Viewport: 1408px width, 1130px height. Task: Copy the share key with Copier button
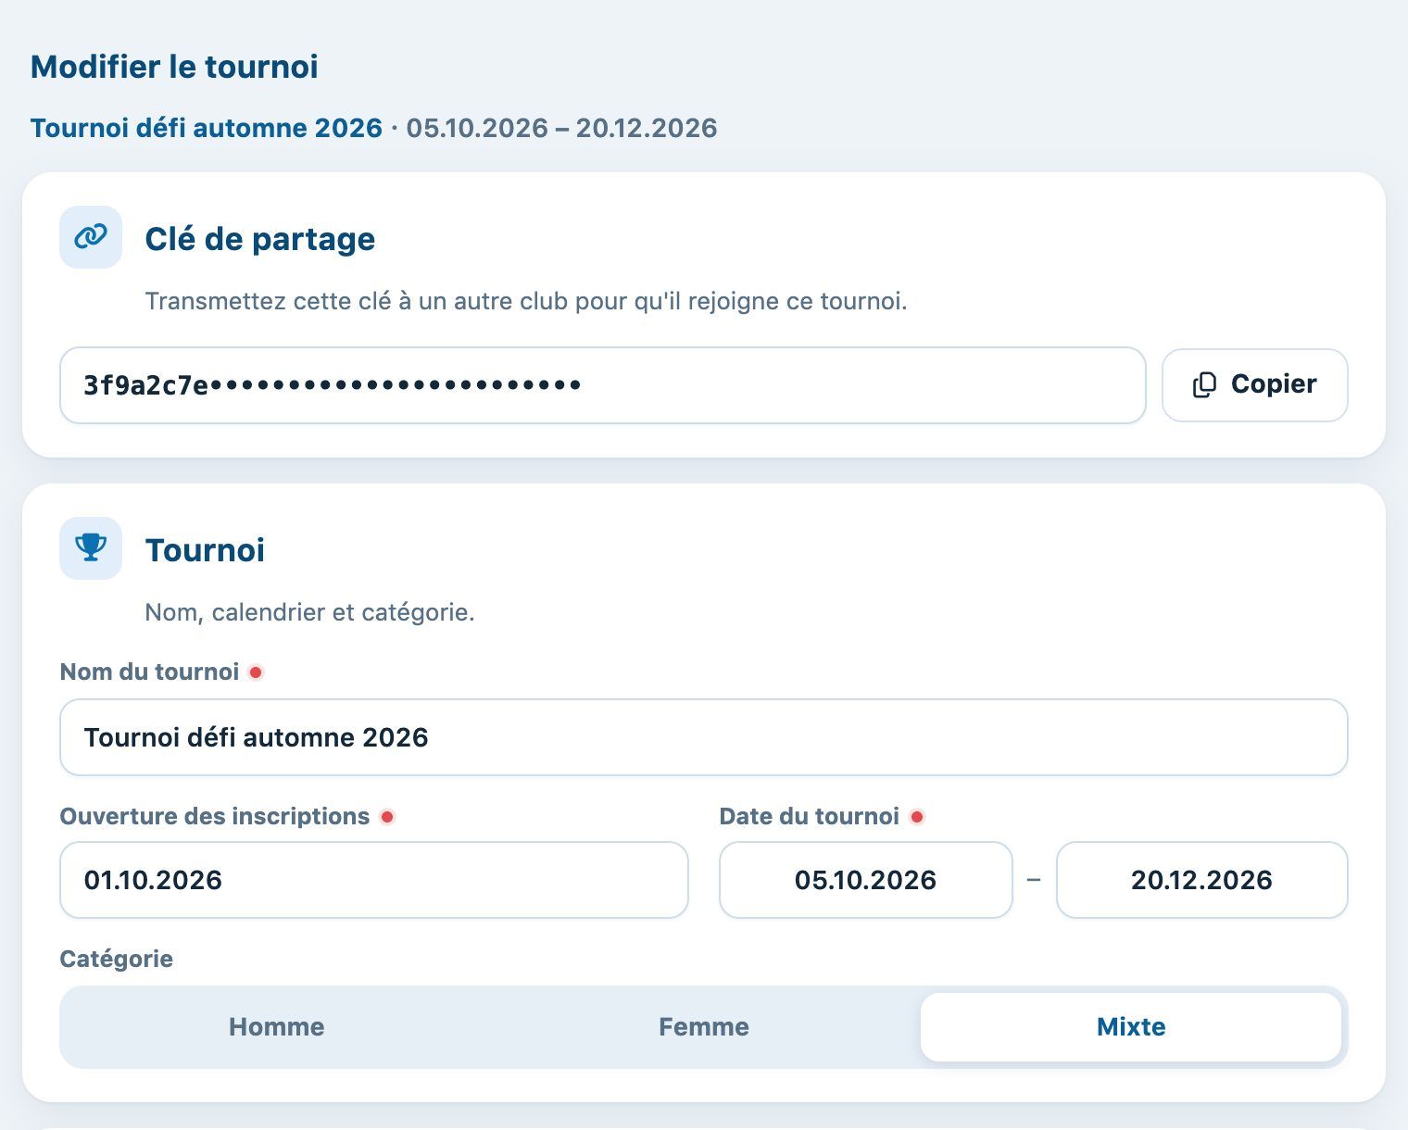(1254, 385)
